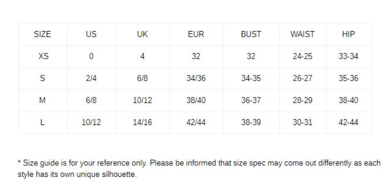The image size is (392, 196).
Task: Select the 34/36 EUR cell
Action: click(196, 78)
